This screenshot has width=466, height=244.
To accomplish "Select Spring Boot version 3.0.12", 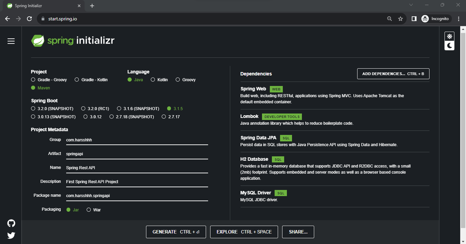I will click(x=85, y=117).
